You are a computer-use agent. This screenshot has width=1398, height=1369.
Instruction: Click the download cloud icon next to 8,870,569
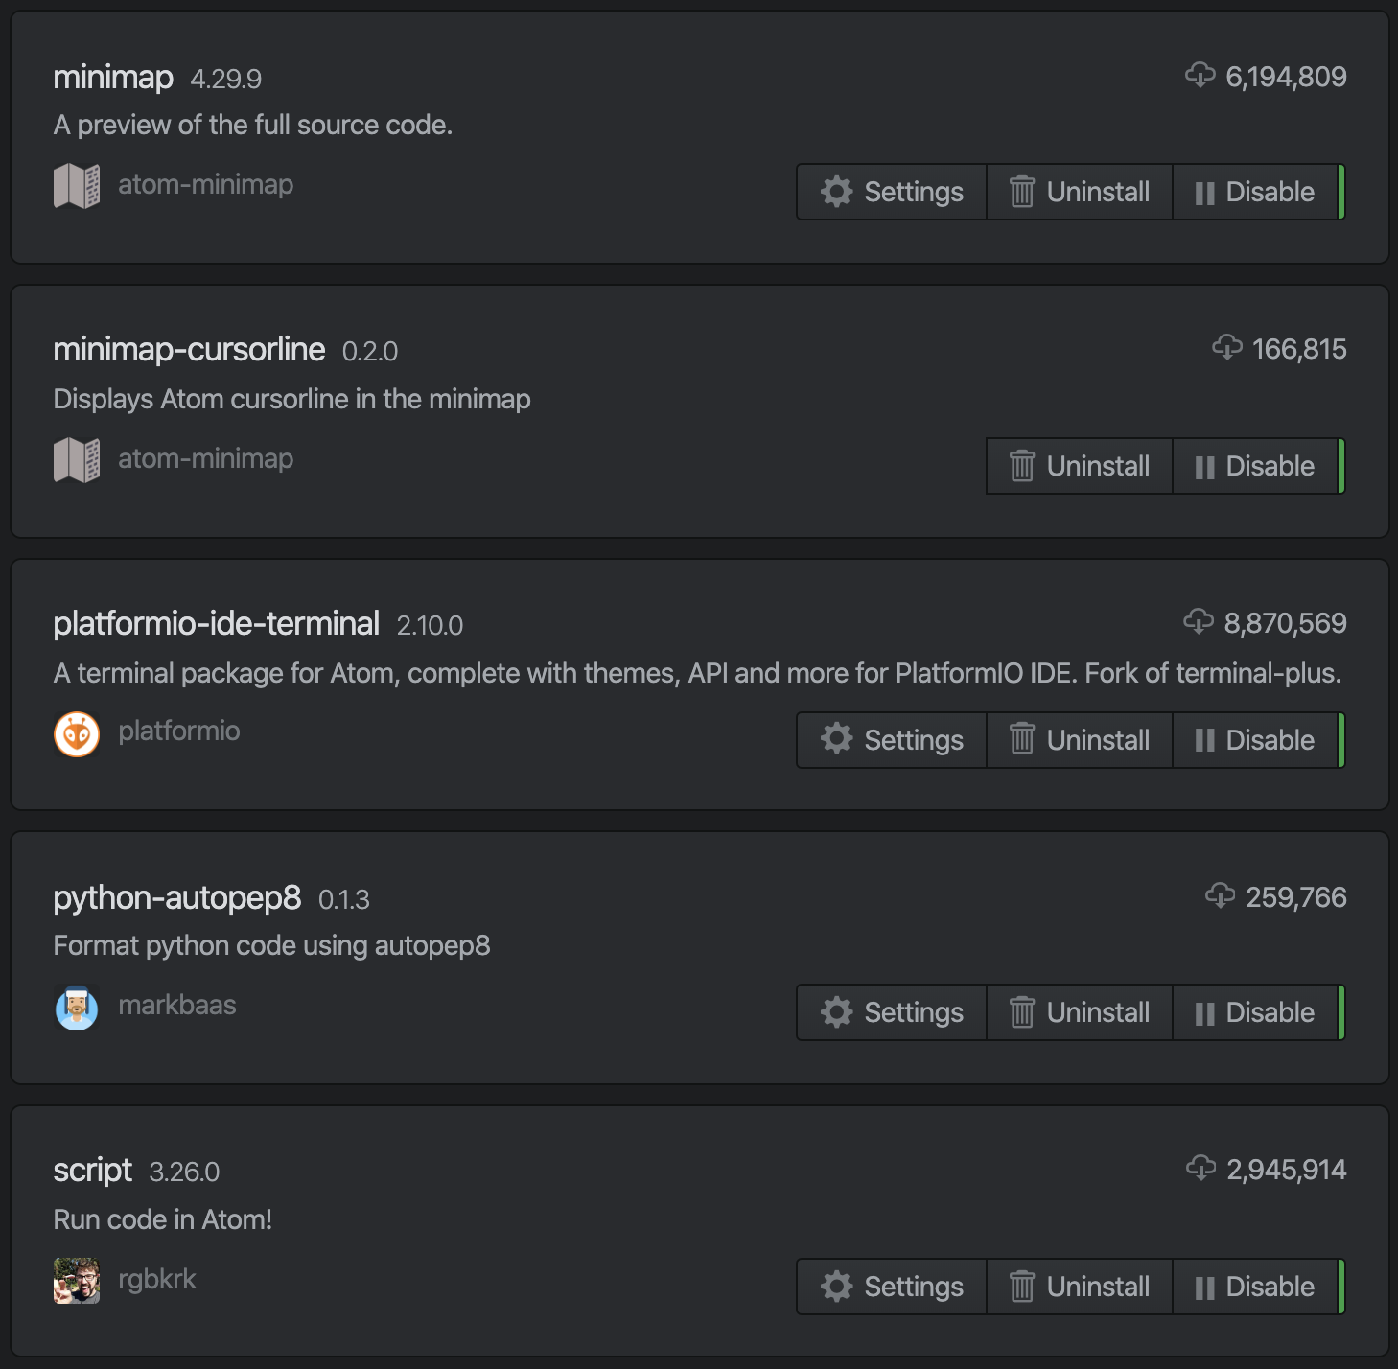pos(1198,623)
